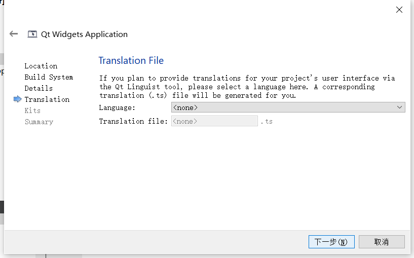Image resolution: width=414 pixels, height=258 pixels.
Task: Click the 下一步(N) next button
Action: point(331,242)
